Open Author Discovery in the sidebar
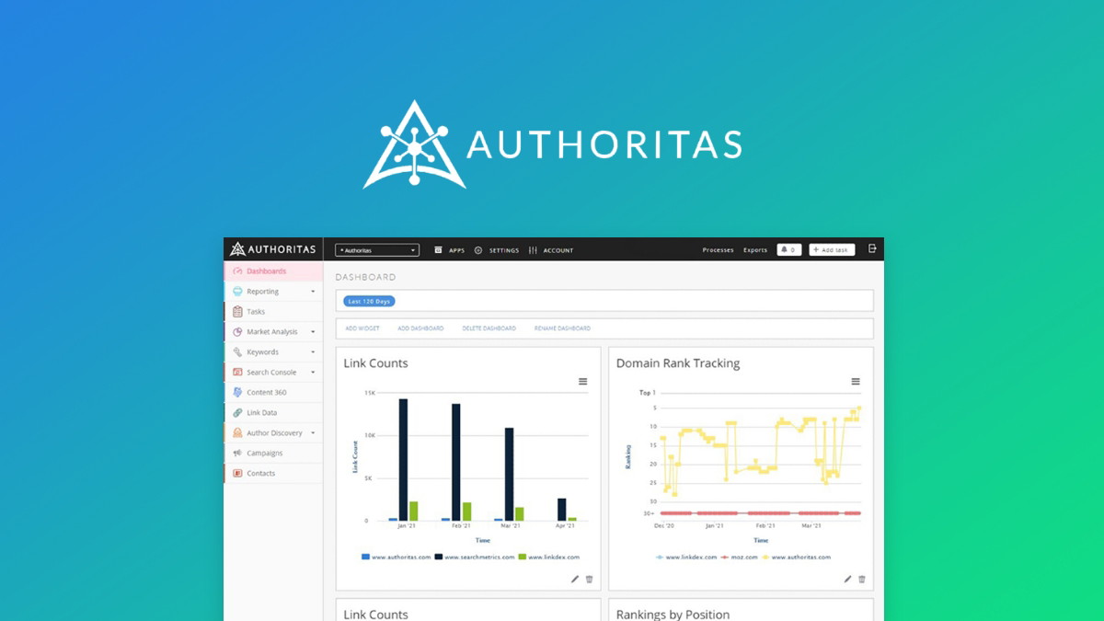 [x=273, y=433]
